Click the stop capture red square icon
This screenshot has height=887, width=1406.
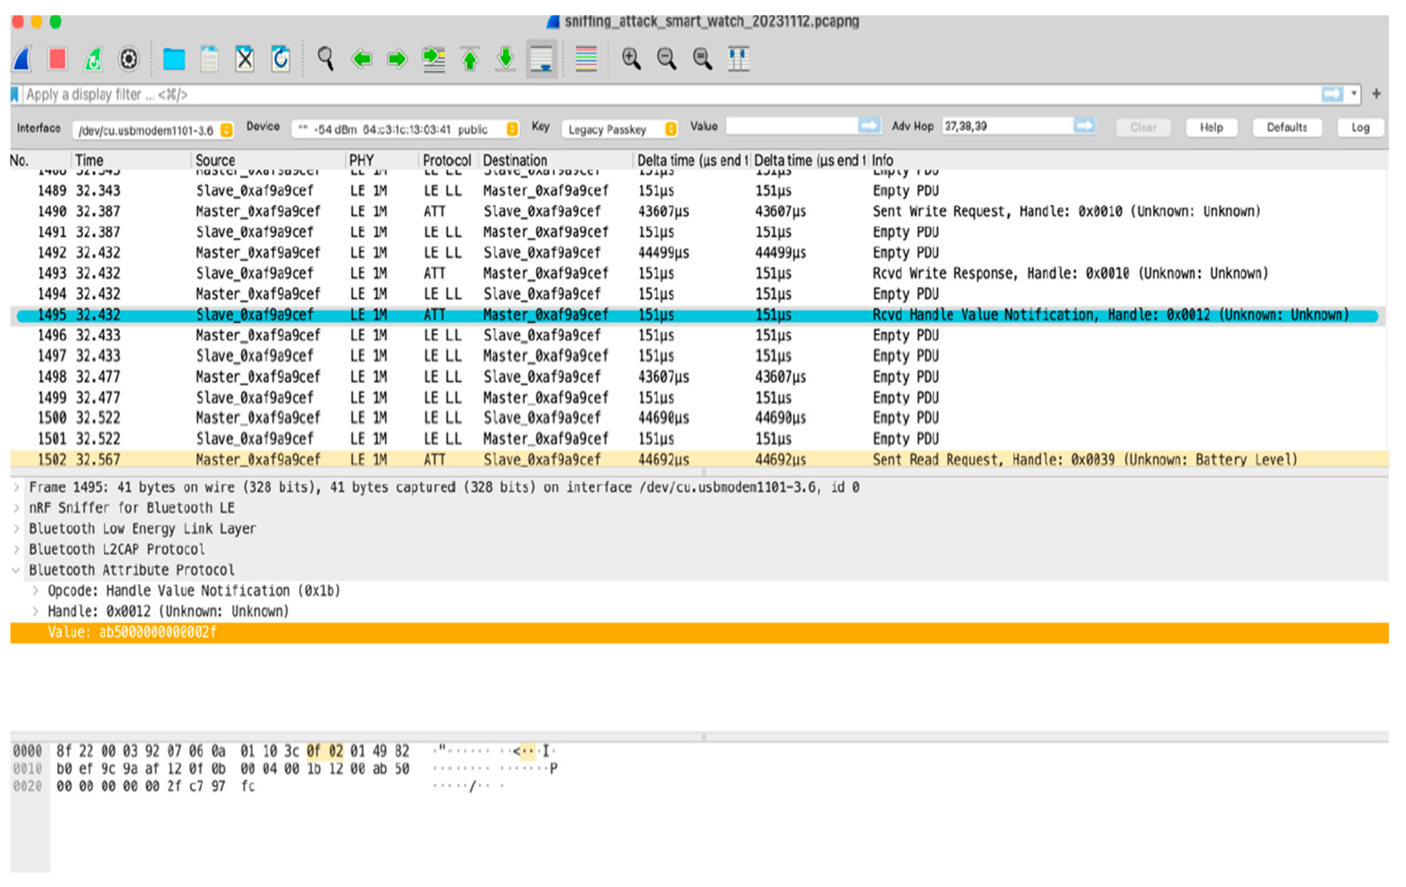coord(57,59)
